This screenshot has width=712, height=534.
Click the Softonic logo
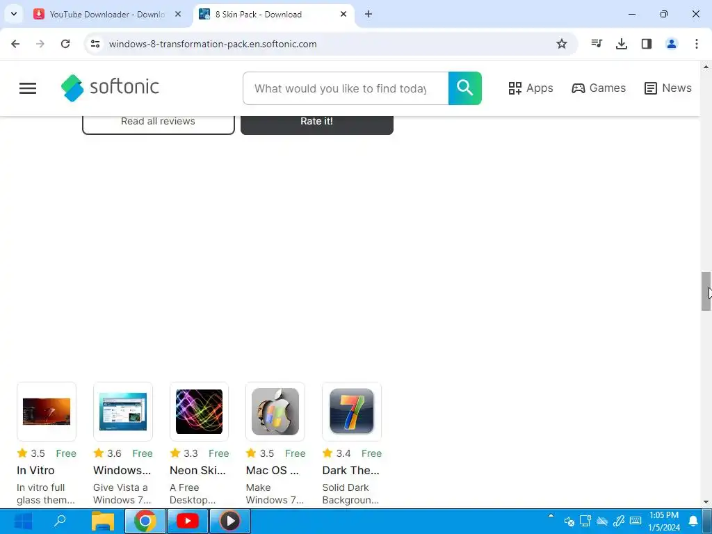tap(111, 88)
